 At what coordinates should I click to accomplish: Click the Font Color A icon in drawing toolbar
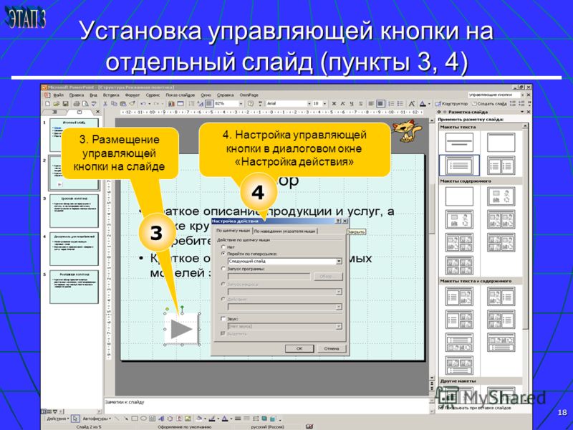[225, 419]
